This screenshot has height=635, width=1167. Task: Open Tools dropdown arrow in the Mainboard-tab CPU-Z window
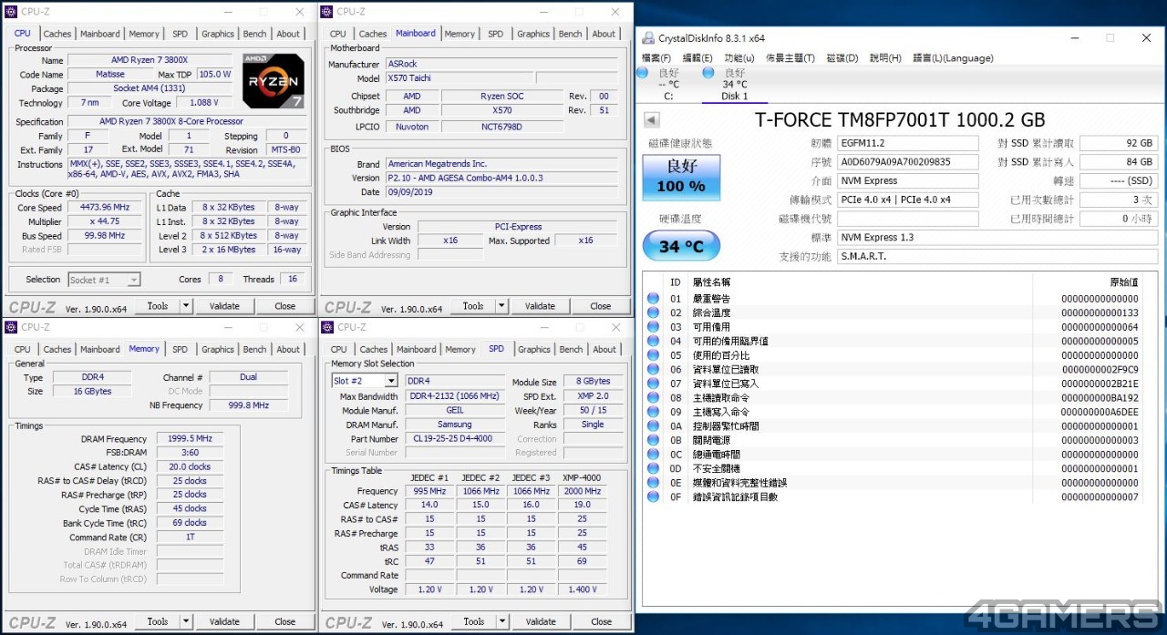501,306
